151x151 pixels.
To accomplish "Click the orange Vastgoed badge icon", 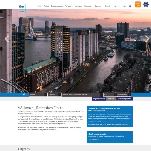I will pyautogui.click(x=138, y=4).
